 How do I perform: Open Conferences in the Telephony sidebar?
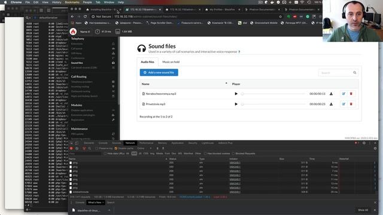pyautogui.click(x=78, y=59)
